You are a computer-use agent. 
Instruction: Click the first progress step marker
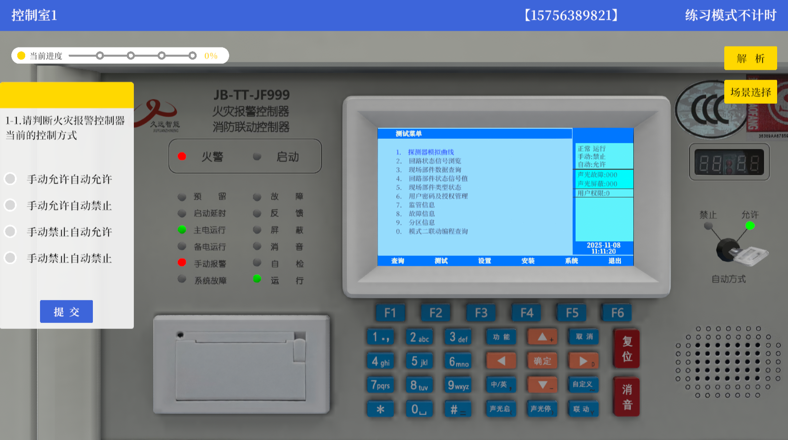[x=100, y=56]
